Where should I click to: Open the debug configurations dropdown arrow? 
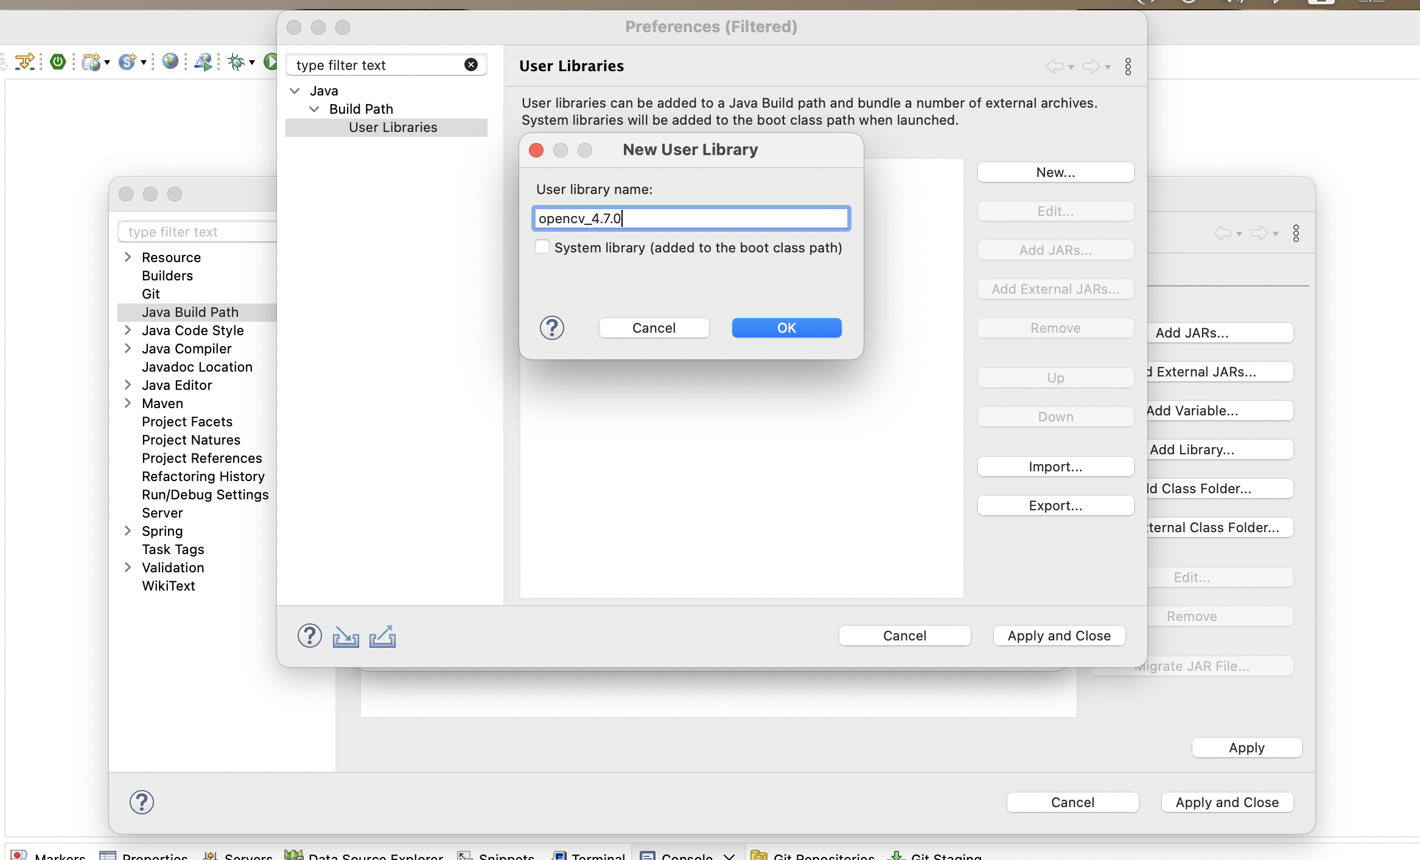(252, 62)
